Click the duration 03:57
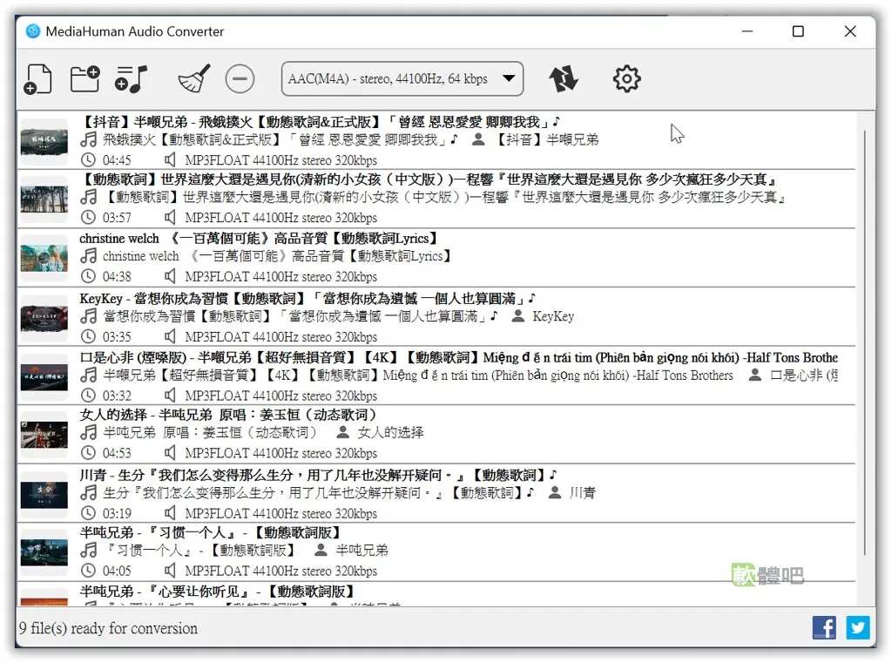 (117, 218)
